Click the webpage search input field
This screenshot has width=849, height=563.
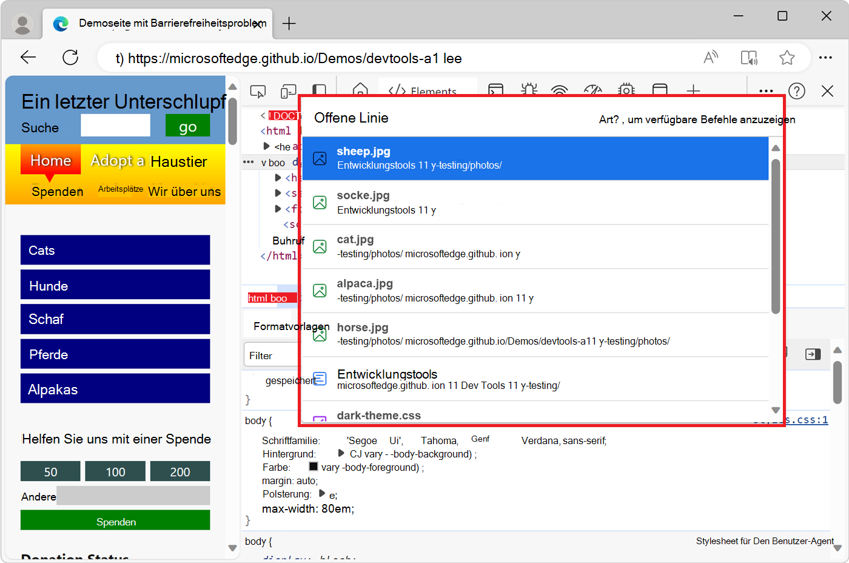(115, 126)
